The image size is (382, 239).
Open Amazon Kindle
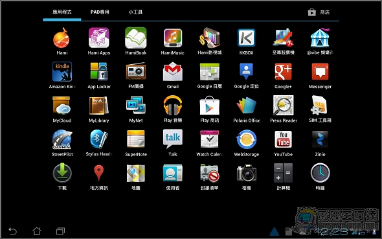(x=62, y=75)
